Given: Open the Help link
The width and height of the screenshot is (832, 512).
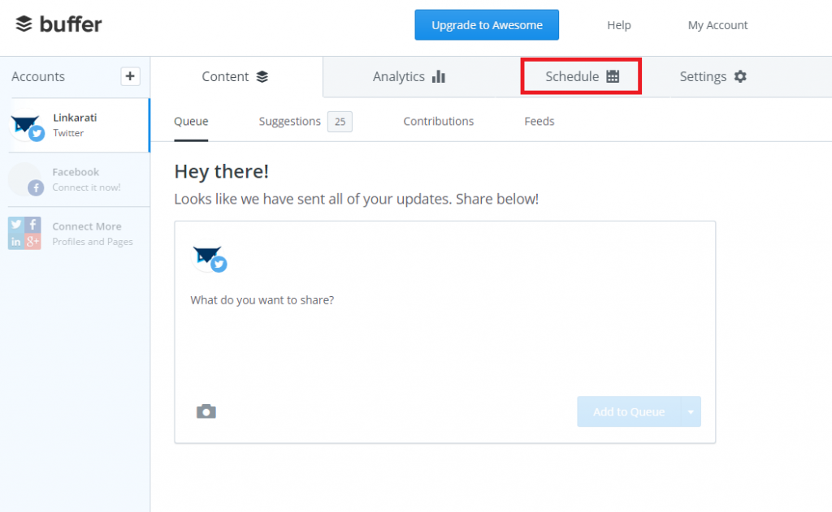Looking at the screenshot, I should point(618,25).
